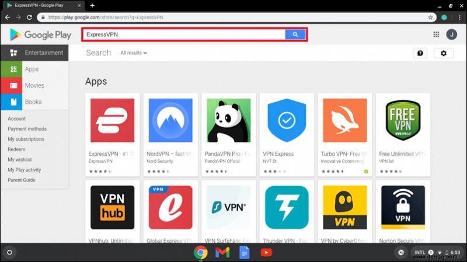Open the Global Express VPN icon
467x262 pixels.
point(170,207)
